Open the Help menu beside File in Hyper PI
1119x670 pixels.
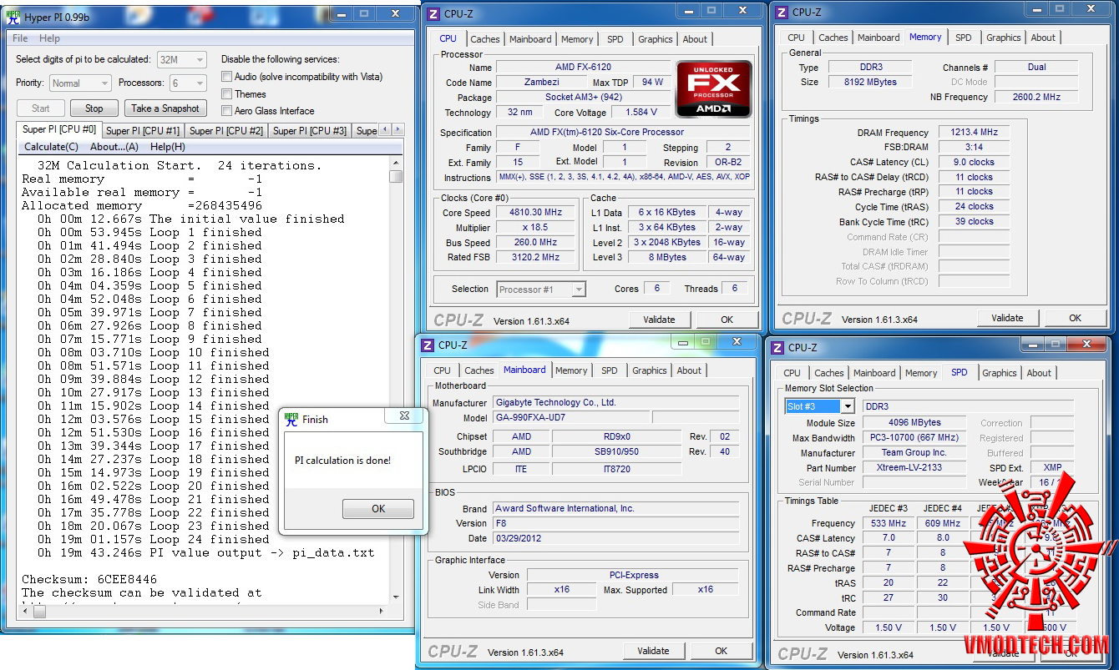click(x=49, y=38)
